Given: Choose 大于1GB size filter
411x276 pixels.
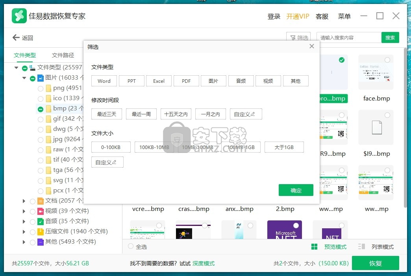Looking at the screenshot, I should (x=284, y=147).
